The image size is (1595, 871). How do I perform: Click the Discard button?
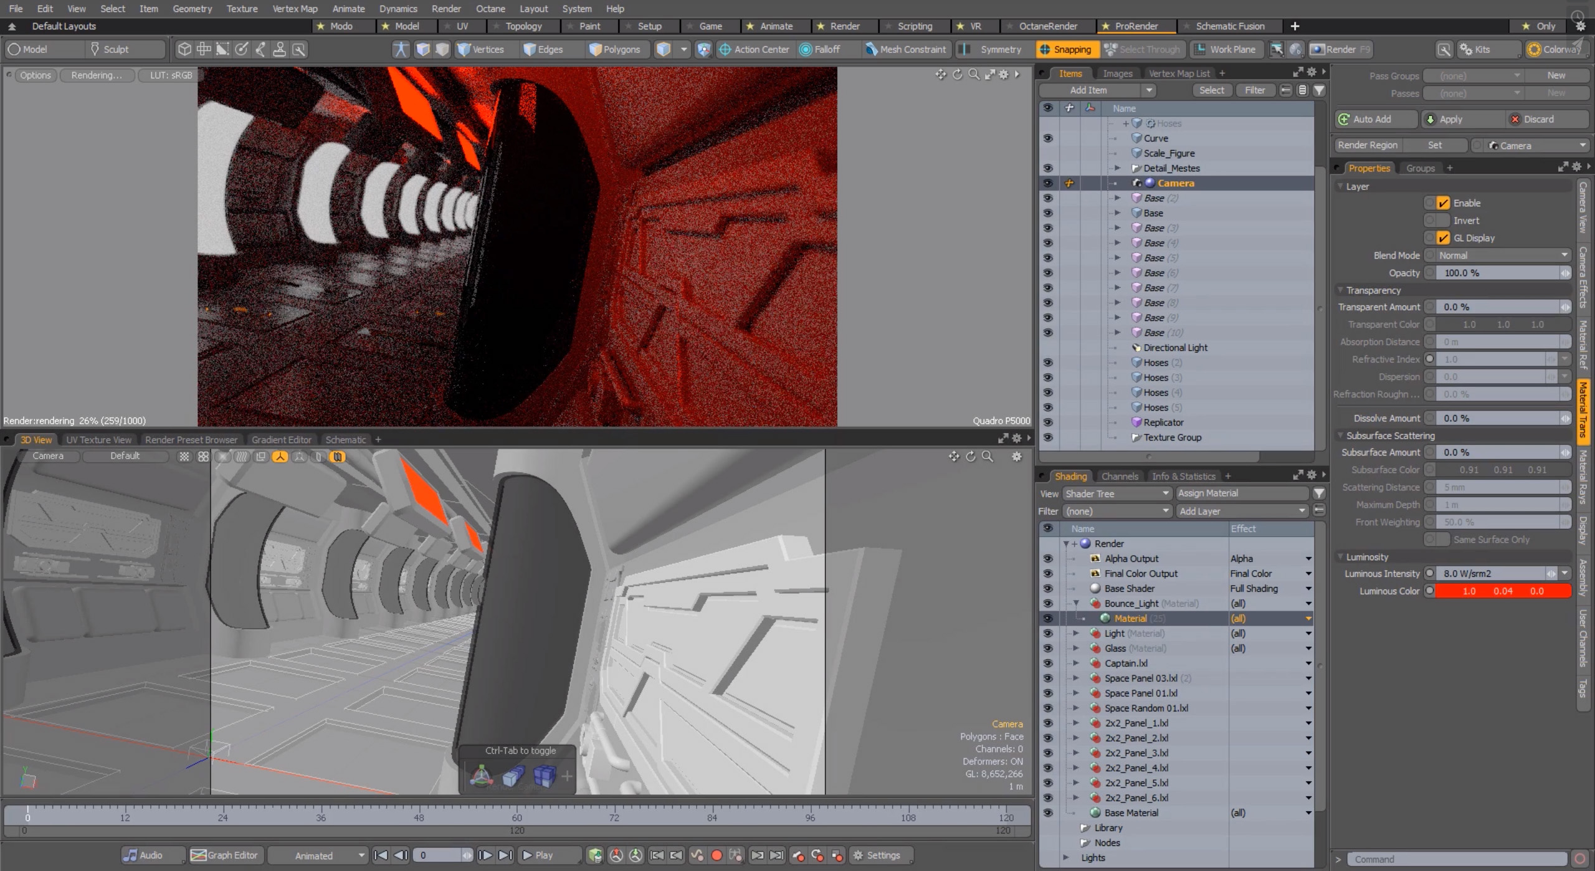point(1538,119)
